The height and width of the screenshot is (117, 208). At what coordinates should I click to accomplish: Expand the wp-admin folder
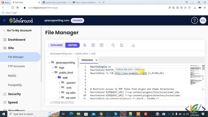[x=59, y=93]
